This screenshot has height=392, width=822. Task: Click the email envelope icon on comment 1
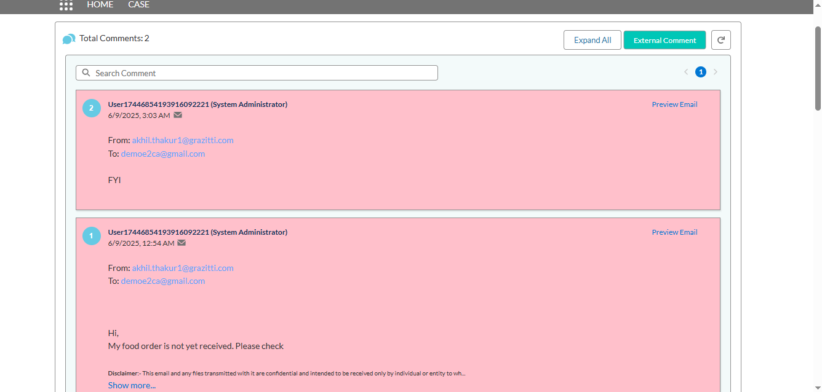click(x=182, y=243)
